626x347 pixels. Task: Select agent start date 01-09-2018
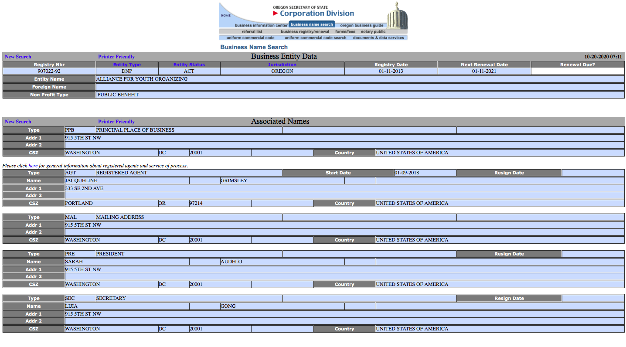coord(407,173)
